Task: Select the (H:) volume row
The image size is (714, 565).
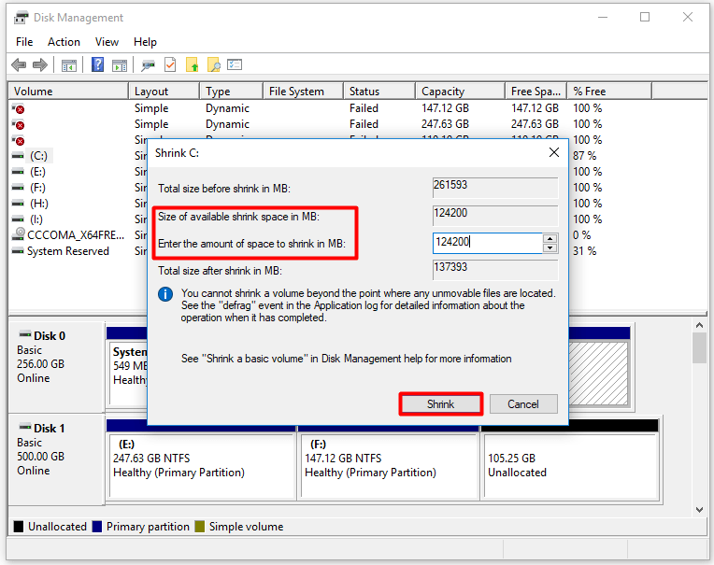Action: (x=39, y=204)
